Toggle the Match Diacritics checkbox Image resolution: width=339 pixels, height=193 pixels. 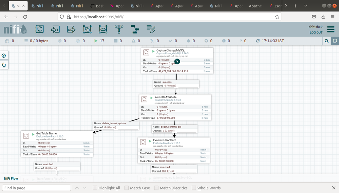156,188
